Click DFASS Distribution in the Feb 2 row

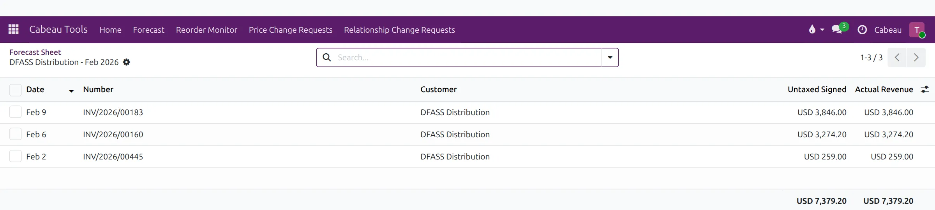click(x=455, y=157)
